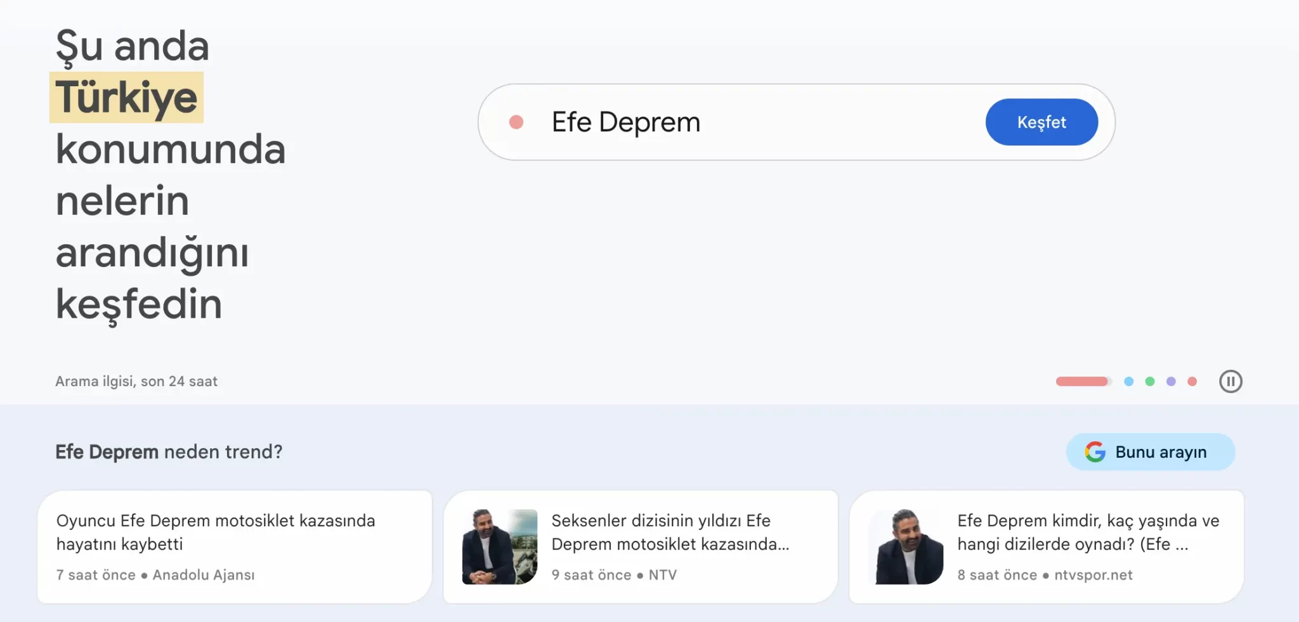Open the NTV Seksenler dizisinin yıldızı article
This screenshot has height=622, width=1299.
pyautogui.click(x=641, y=547)
